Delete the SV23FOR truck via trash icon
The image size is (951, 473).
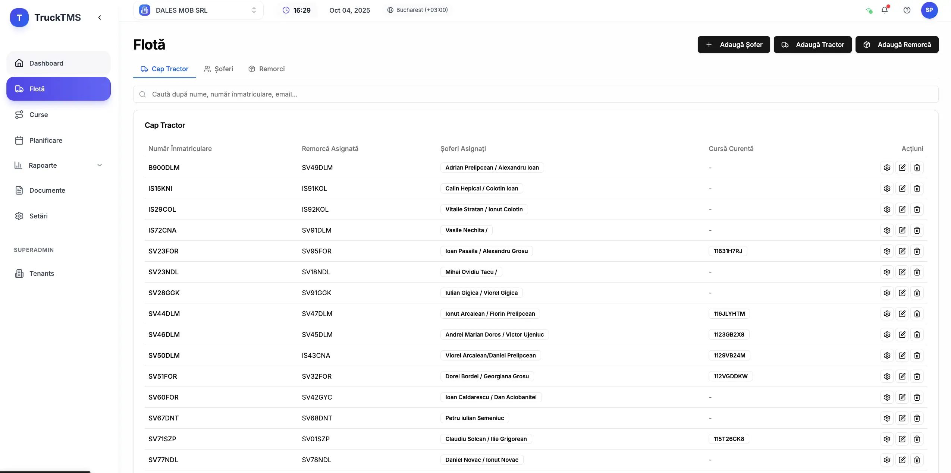[x=917, y=251]
